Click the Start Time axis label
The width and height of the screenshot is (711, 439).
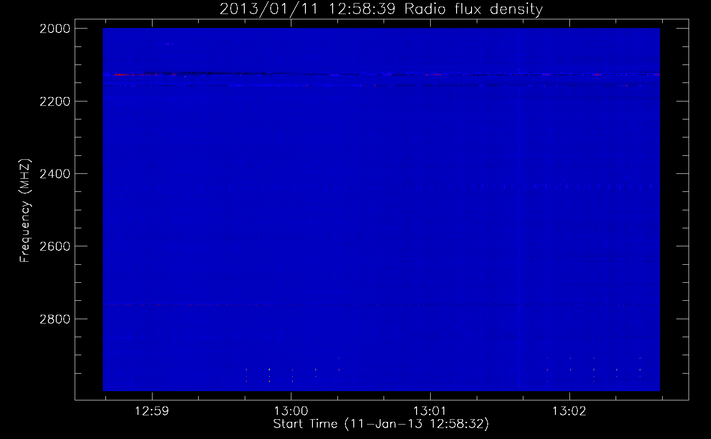coord(381,424)
